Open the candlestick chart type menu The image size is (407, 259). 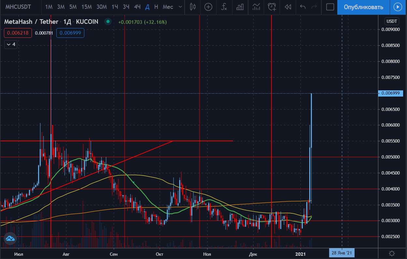tap(193, 7)
